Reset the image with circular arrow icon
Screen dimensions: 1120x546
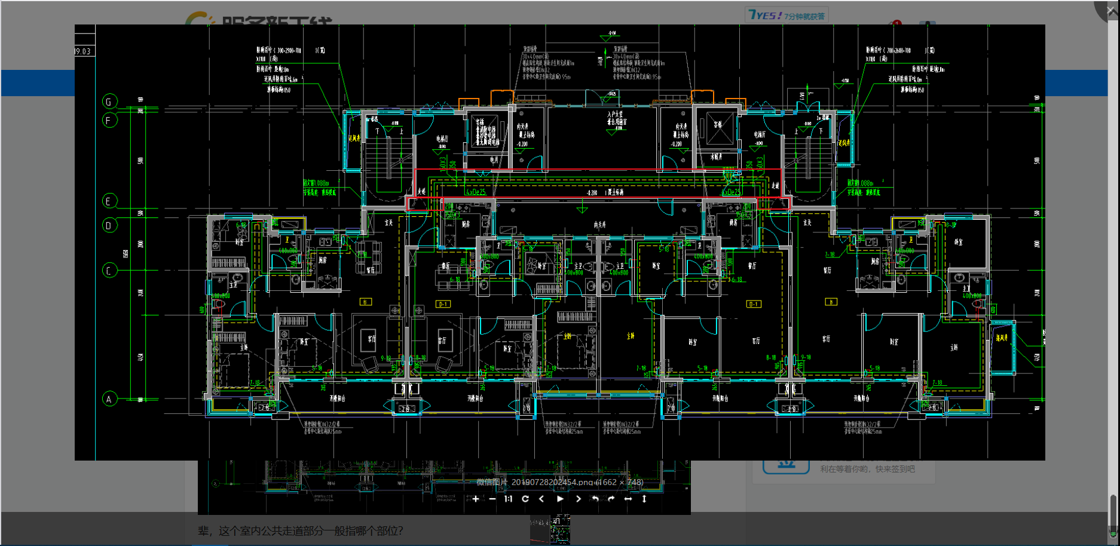pos(525,499)
